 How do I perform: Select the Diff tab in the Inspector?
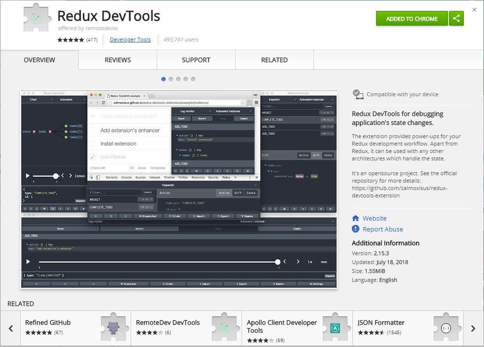(238, 193)
